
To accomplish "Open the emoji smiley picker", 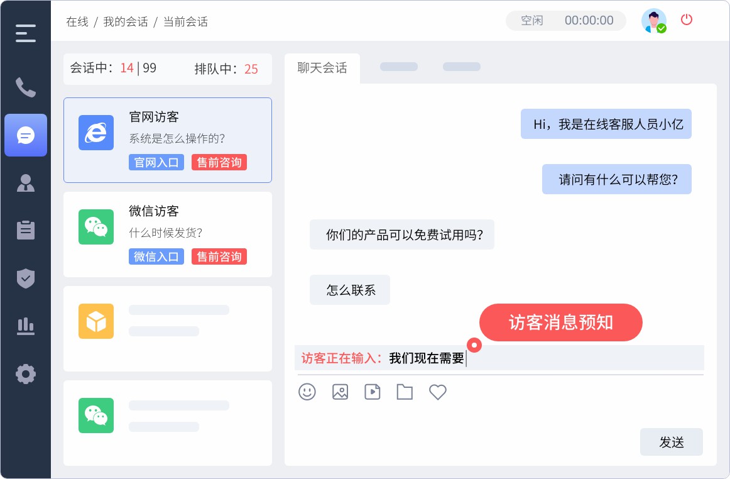I will pyautogui.click(x=307, y=392).
